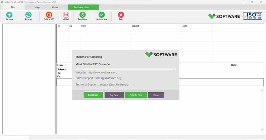Click the Buy Now dollar icon
The width and height of the screenshot is (266, 140).
point(82,15)
